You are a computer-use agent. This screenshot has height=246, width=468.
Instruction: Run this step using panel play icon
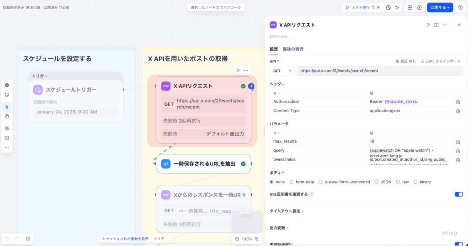click(x=428, y=25)
